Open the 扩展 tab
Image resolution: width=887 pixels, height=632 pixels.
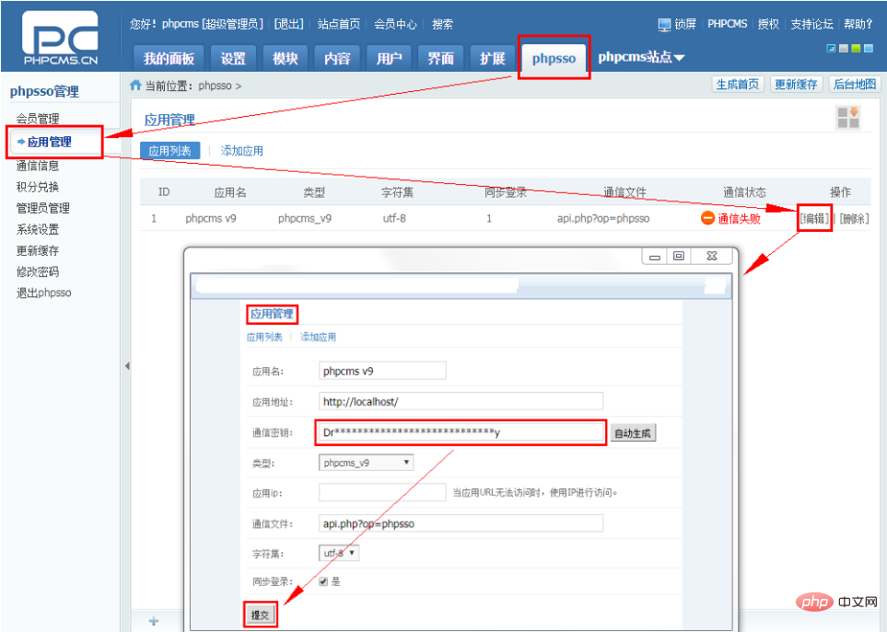pyautogui.click(x=492, y=58)
